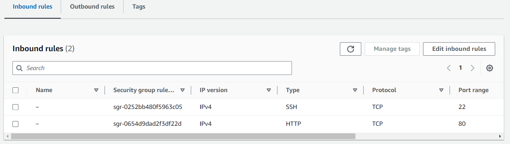Open table preferences gear icon
510x144 pixels.
pyautogui.click(x=489, y=68)
